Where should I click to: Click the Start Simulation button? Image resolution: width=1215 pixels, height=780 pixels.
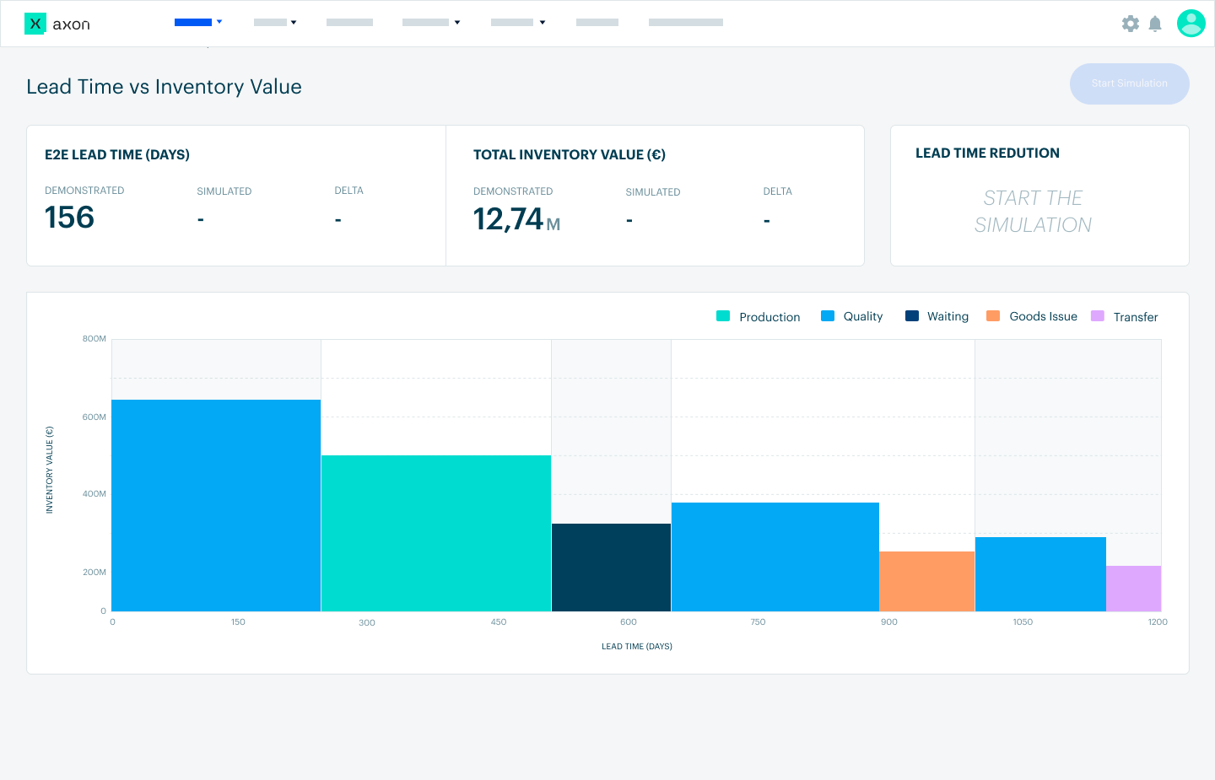click(x=1129, y=83)
